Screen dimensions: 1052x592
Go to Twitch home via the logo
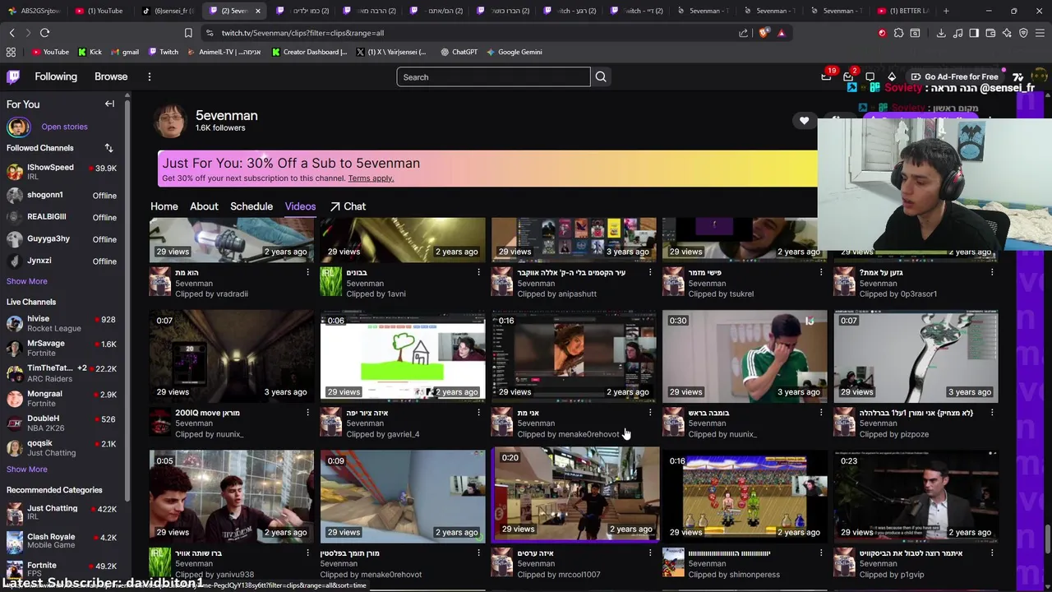click(13, 76)
